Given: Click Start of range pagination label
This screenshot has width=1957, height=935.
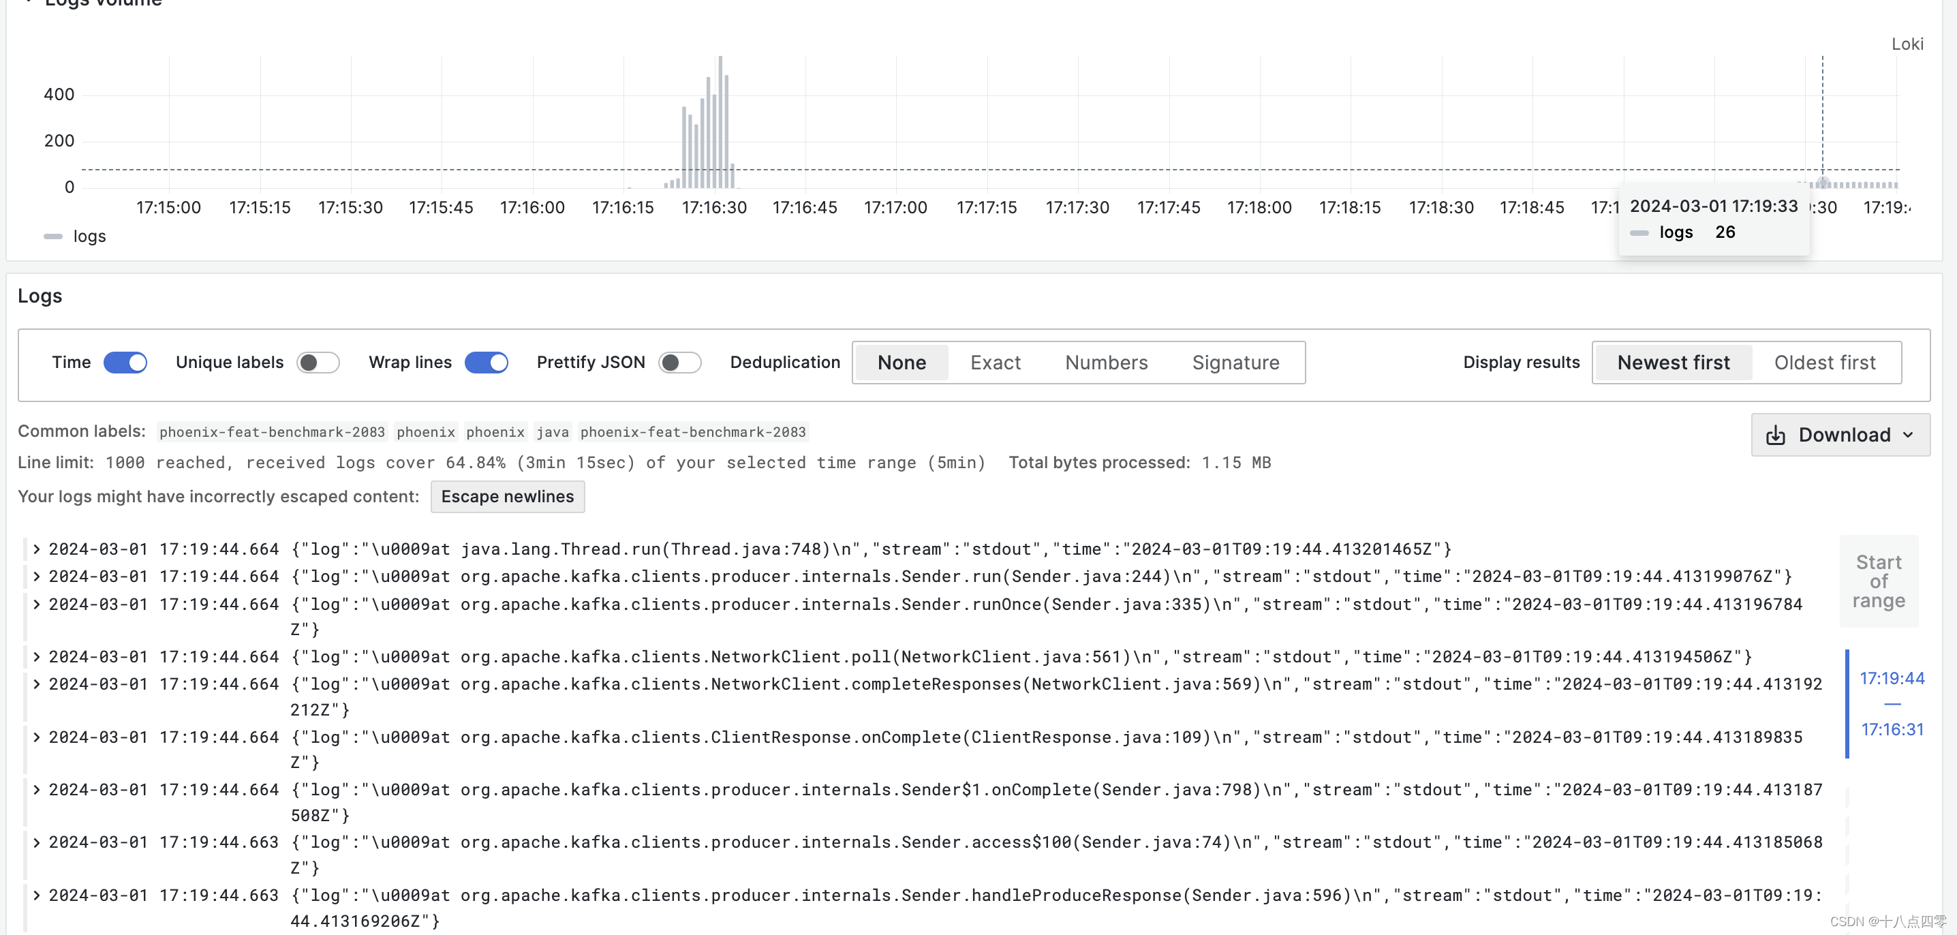Looking at the screenshot, I should tap(1878, 582).
